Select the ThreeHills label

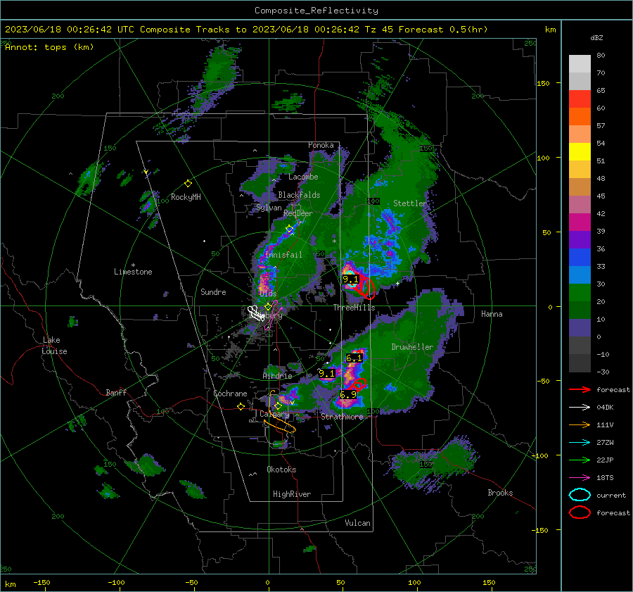(x=354, y=308)
